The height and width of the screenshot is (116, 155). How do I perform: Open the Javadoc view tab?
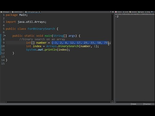click(x=126, y=12)
